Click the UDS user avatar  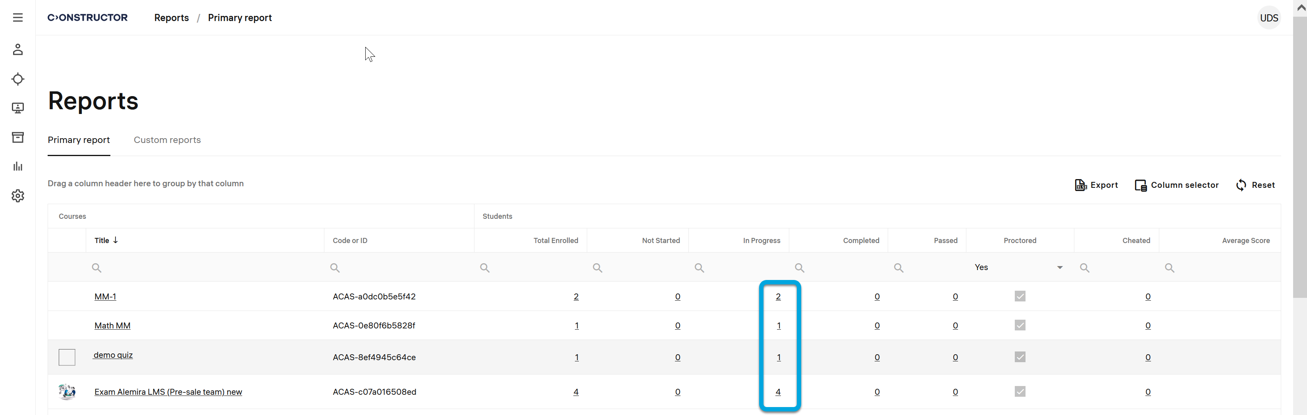tap(1268, 18)
